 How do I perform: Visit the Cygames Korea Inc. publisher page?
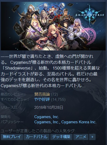coord(79,122)
